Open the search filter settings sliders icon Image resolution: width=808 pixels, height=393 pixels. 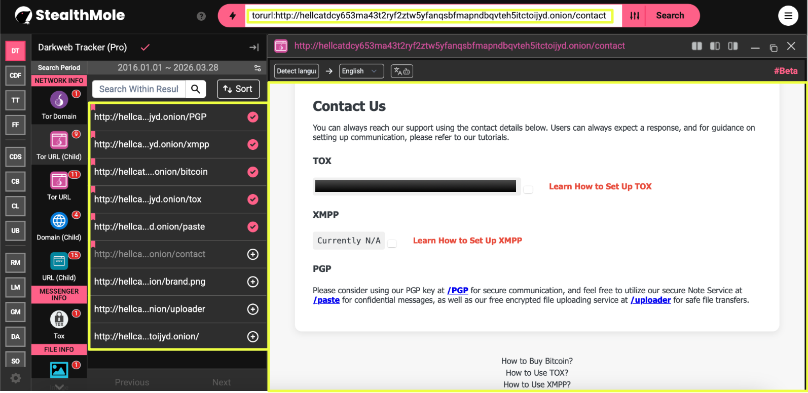click(x=635, y=16)
